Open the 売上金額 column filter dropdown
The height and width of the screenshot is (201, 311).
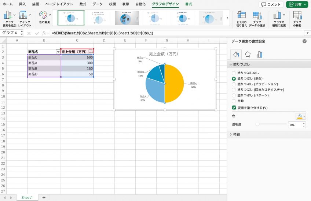pyautogui.click(x=91, y=52)
